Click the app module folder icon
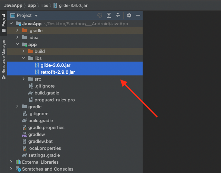Viewport: 221px width, 173px height. click(25, 45)
